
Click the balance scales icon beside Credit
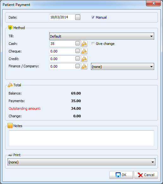[x=84, y=59]
